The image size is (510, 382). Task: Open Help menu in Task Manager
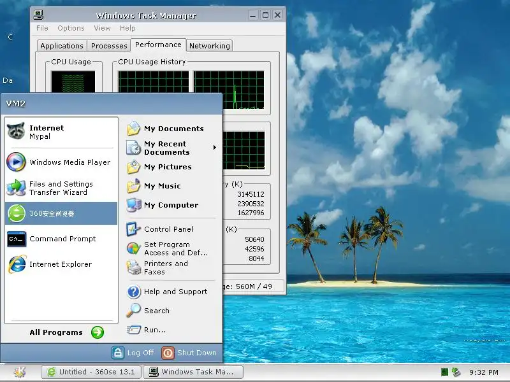click(127, 28)
